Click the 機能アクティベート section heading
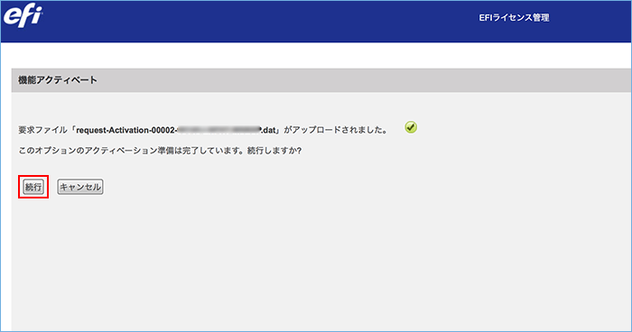 (58, 80)
